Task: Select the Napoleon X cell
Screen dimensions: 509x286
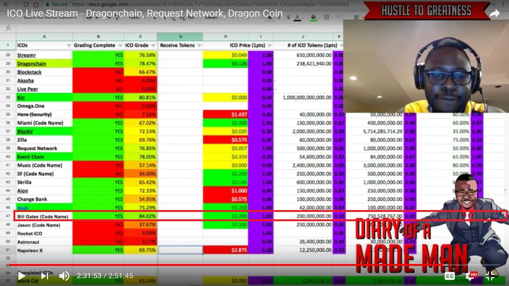Action: coord(44,250)
